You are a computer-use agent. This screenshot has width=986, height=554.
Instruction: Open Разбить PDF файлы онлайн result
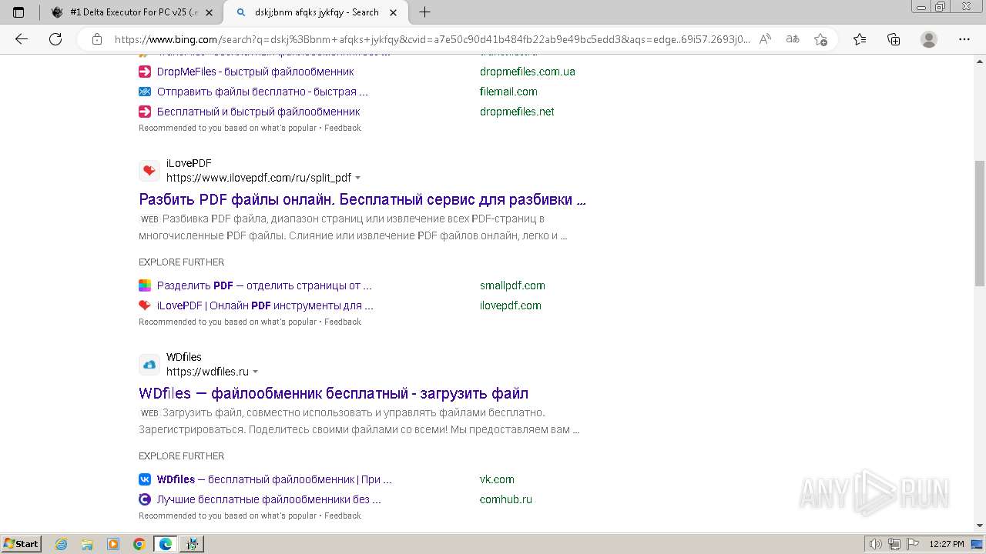362,199
